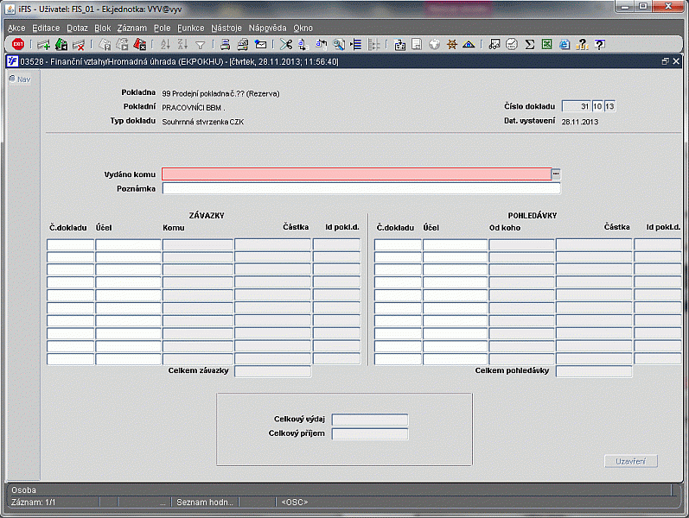Click the question mark with people icon
689x518 pixels.
tap(582, 44)
